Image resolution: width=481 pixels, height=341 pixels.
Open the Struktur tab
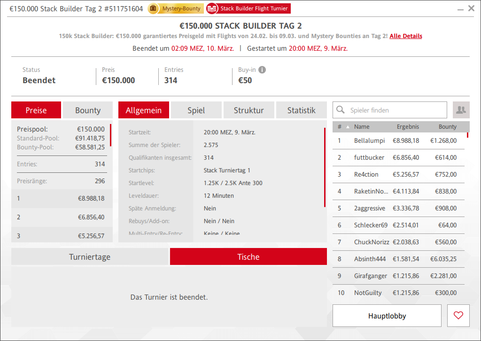[x=249, y=110]
